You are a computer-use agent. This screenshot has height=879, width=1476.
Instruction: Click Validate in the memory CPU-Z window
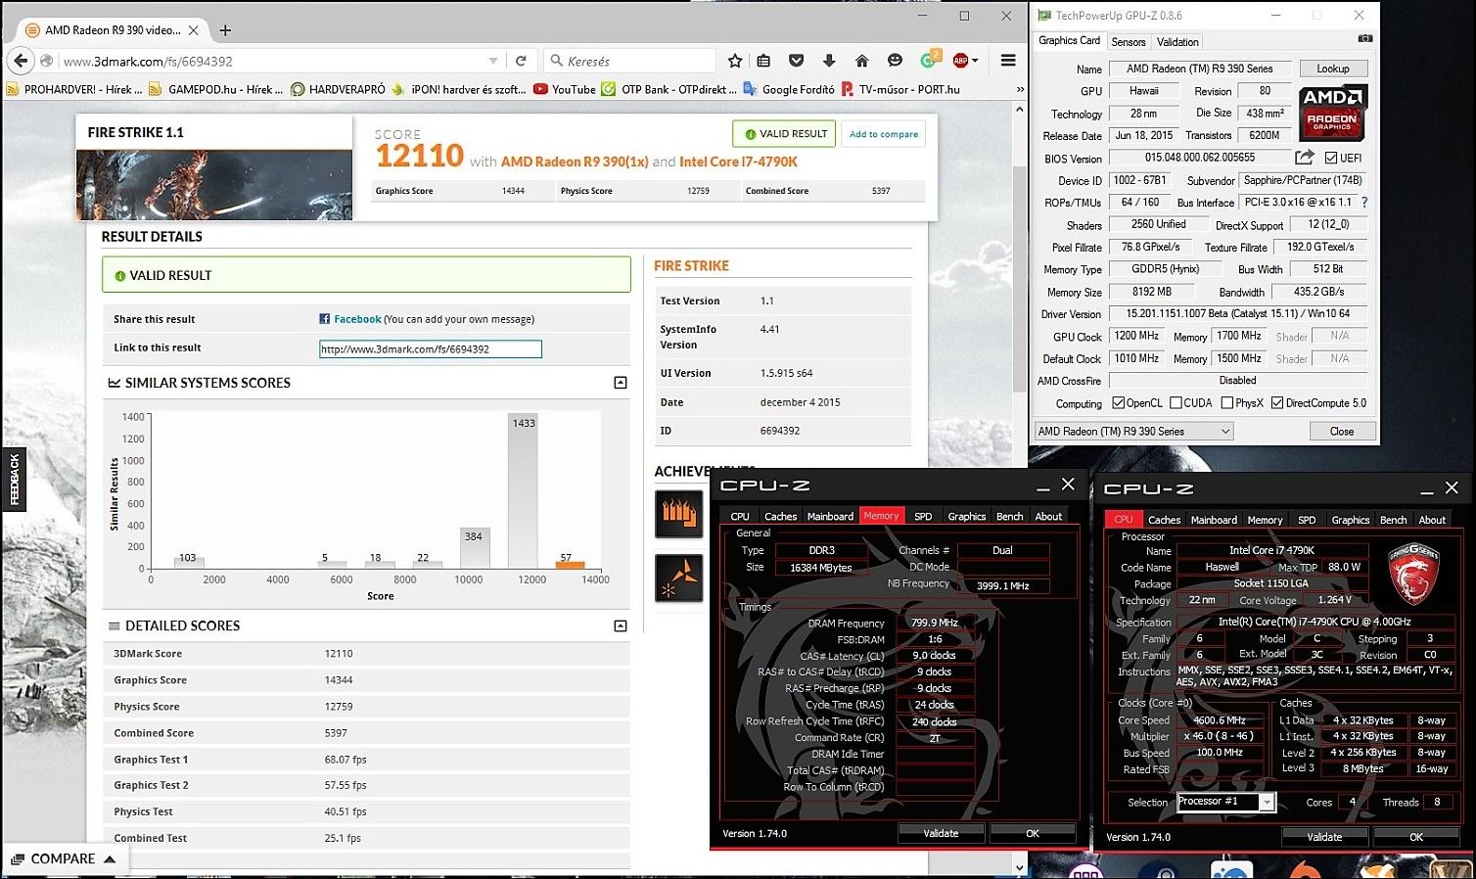(941, 833)
